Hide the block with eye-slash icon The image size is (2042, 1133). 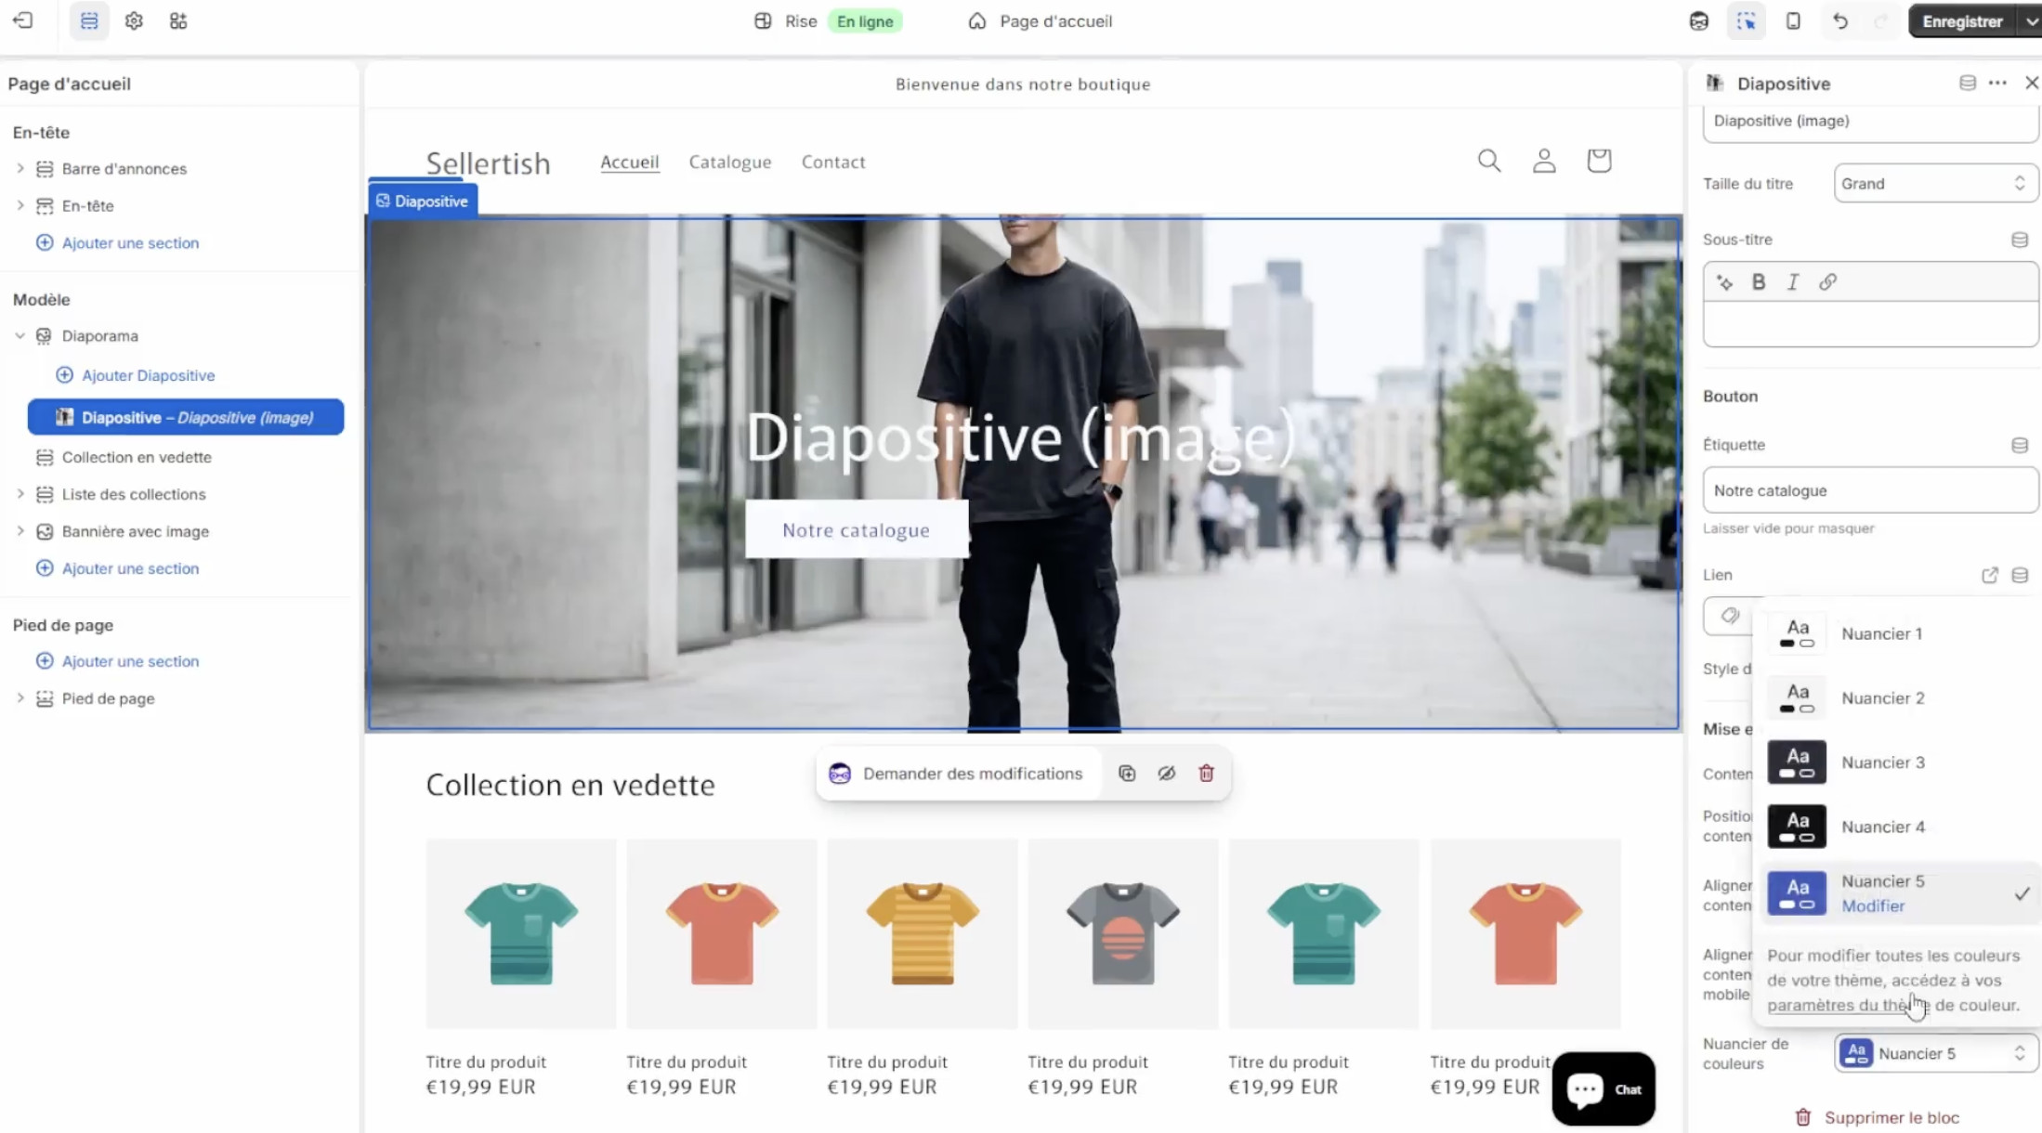pyautogui.click(x=1167, y=774)
